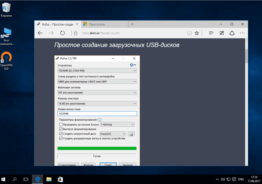Minimize the Edge browser window

tap(221, 24)
